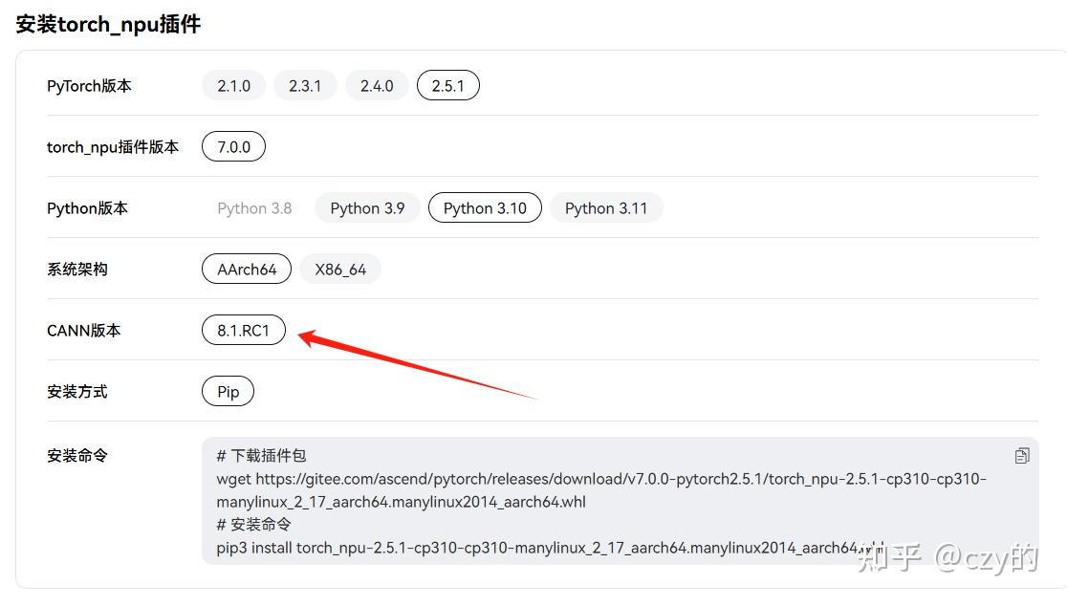1067x606 pixels.
Task: Choose Python 3.9 version
Action: tap(367, 208)
